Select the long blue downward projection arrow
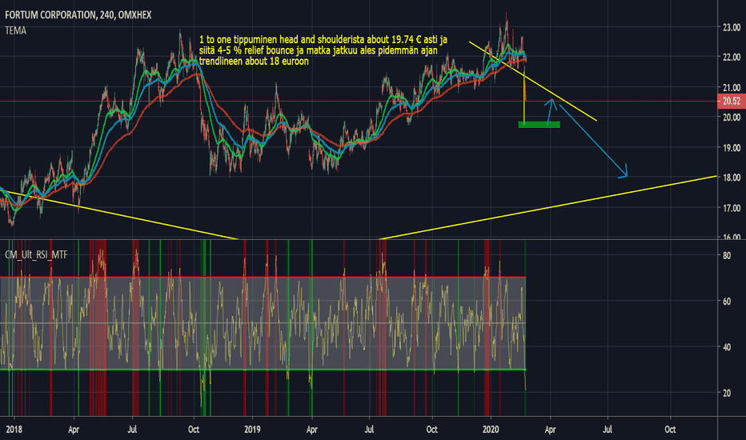Screen dimensions: 746x440 (593, 141)
